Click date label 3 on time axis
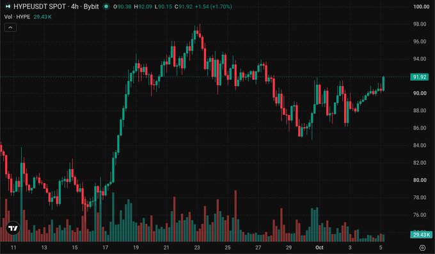This screenshot has width=435, height=254. tap(350, 248)
